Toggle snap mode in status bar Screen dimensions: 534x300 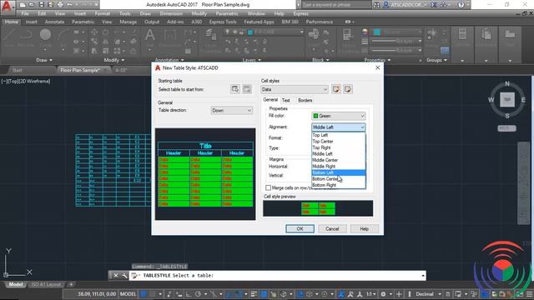point(152,294)
